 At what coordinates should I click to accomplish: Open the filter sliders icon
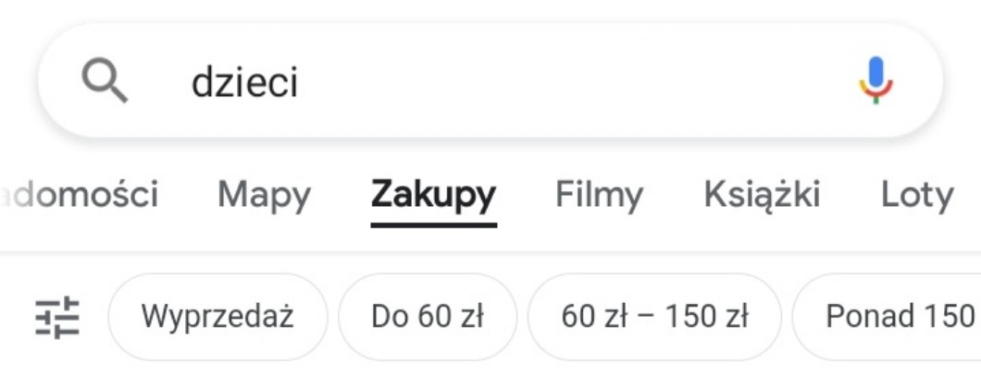tap(57, 317)
